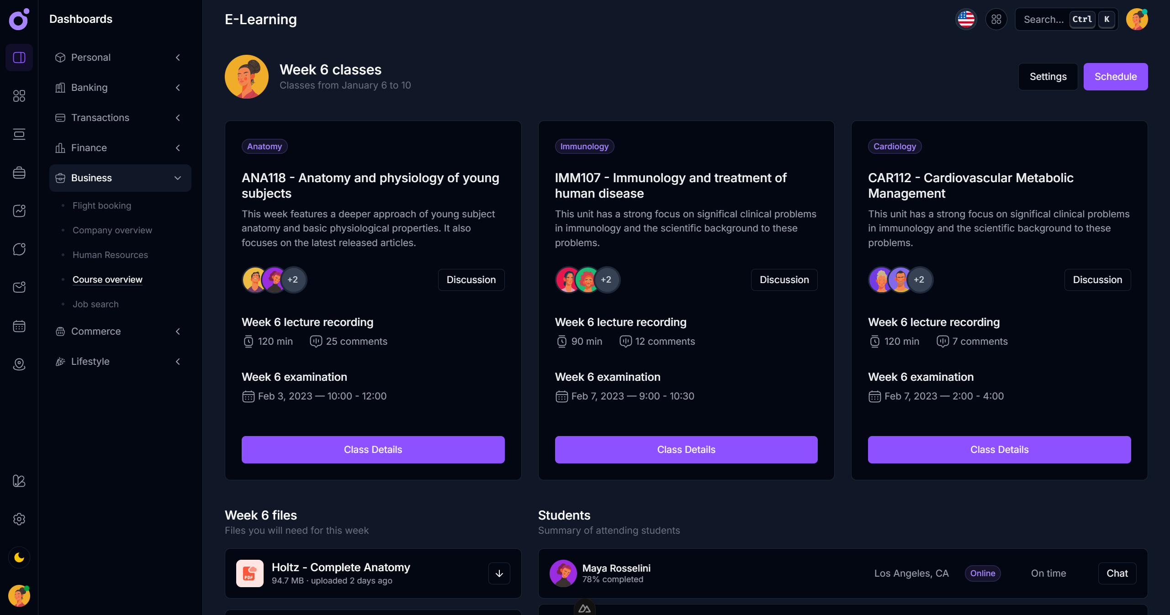Click Maya Rosselini's completion progress

(x=612, y=579)
